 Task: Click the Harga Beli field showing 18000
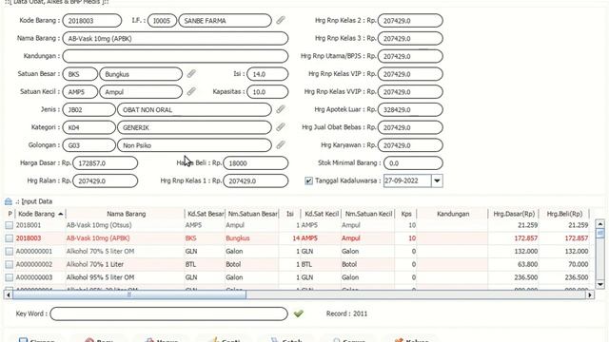(x=256, y=163)
